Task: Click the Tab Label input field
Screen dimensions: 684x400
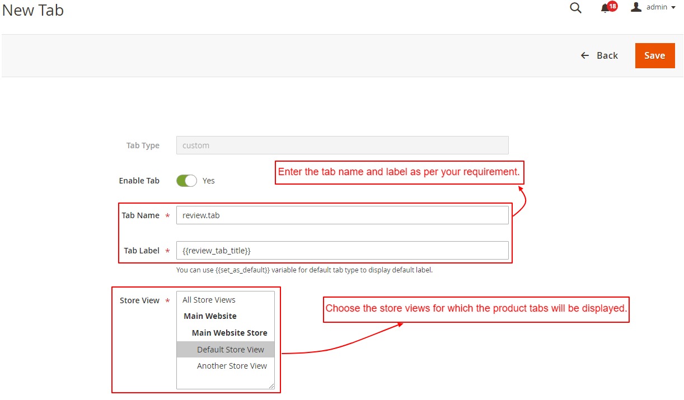Action: coord(342,250)
